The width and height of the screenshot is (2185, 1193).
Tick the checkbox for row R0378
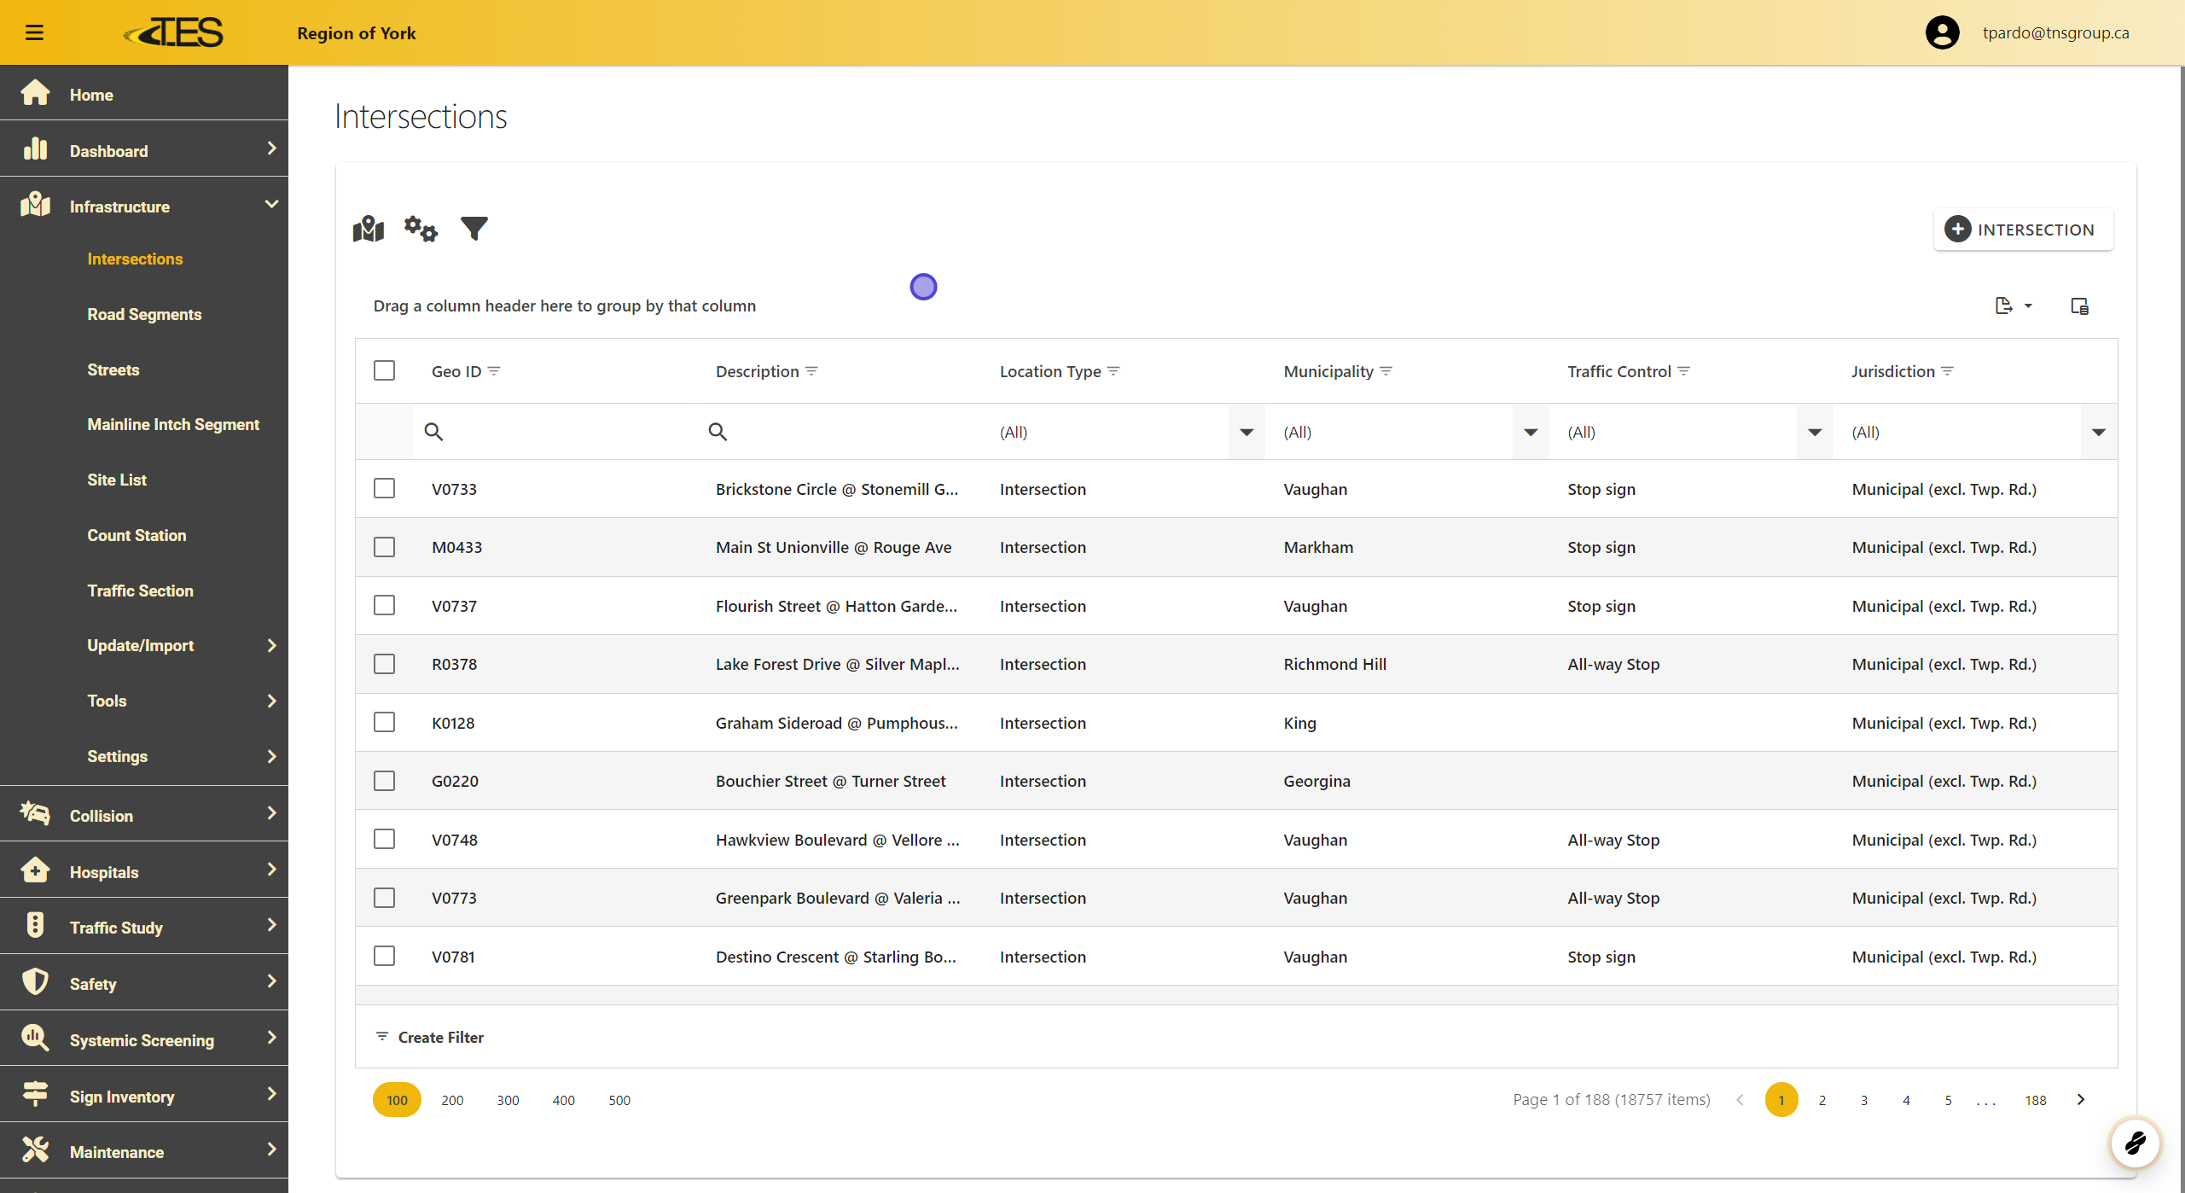pyautogui.click(x=384, y=664)
